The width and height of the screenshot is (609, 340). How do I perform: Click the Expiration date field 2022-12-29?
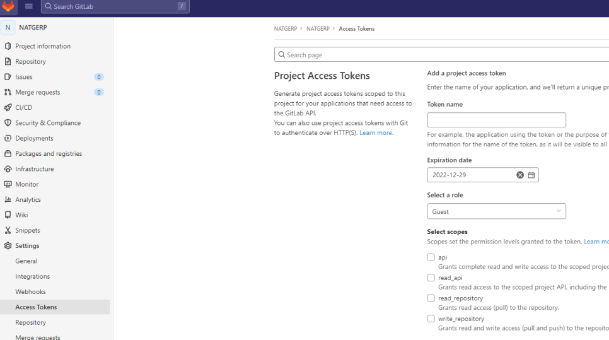pos(483,175)
